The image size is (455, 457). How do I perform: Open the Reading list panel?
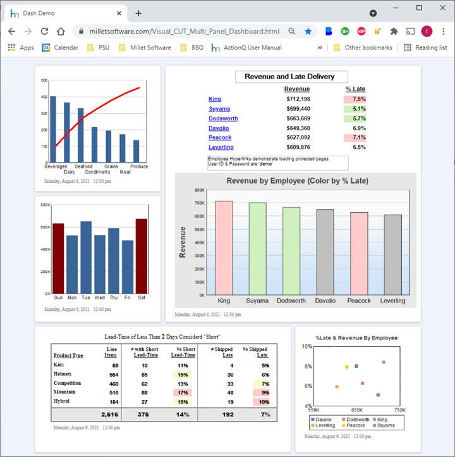coord(425,47)
